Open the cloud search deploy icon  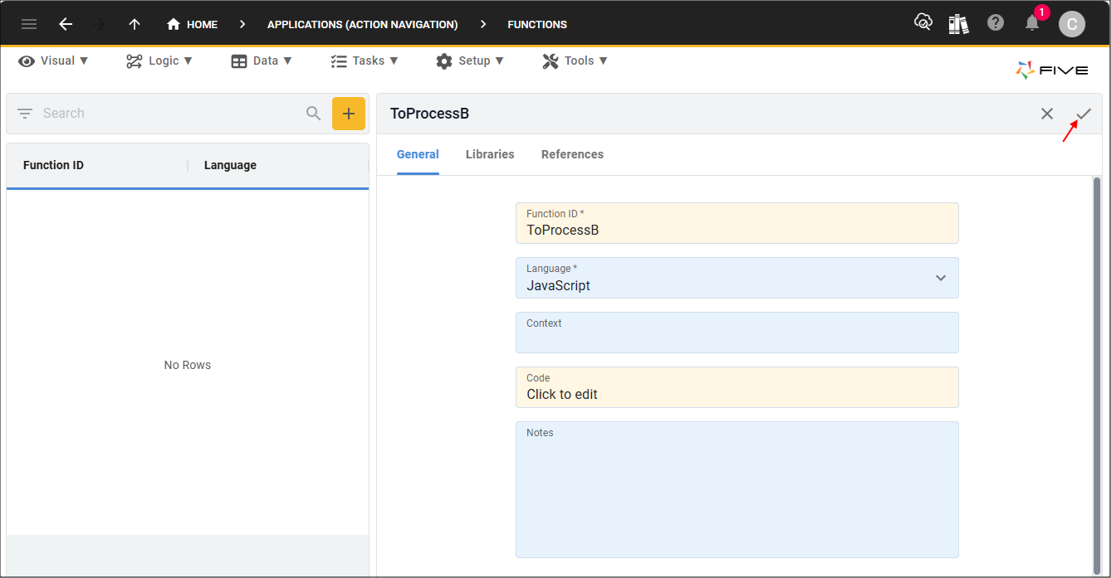click(x=923, y=23)
